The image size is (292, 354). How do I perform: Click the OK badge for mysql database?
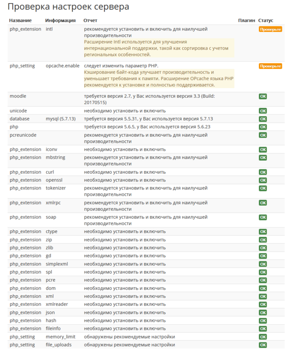tap(263, 119)
